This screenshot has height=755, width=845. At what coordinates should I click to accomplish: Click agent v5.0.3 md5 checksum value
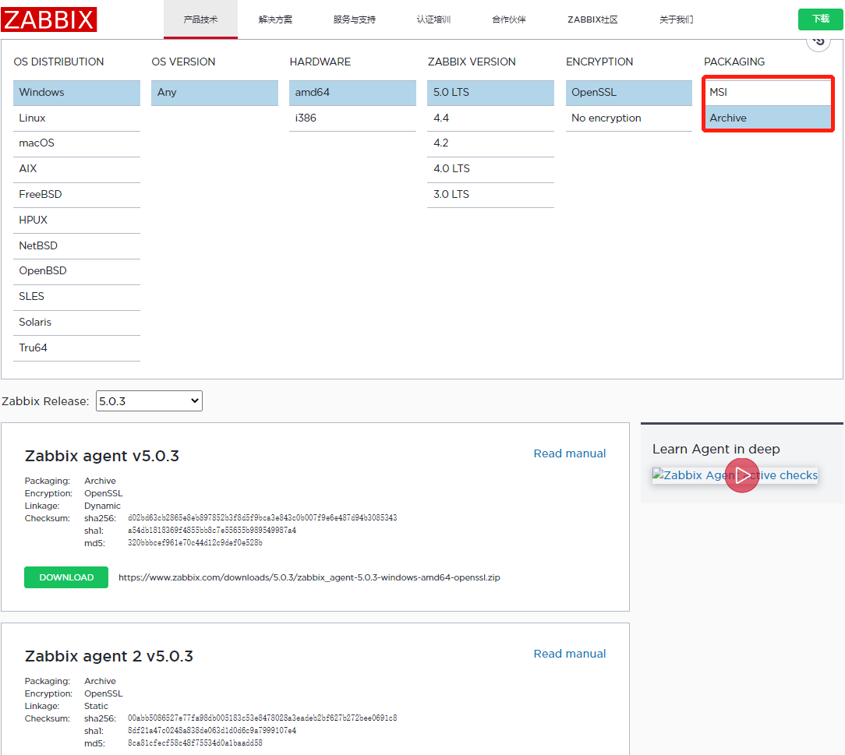coord(195,543)
